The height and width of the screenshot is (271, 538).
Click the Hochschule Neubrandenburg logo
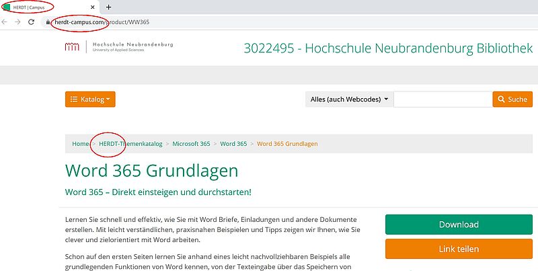pyautogui.click(x=119, y=46)
